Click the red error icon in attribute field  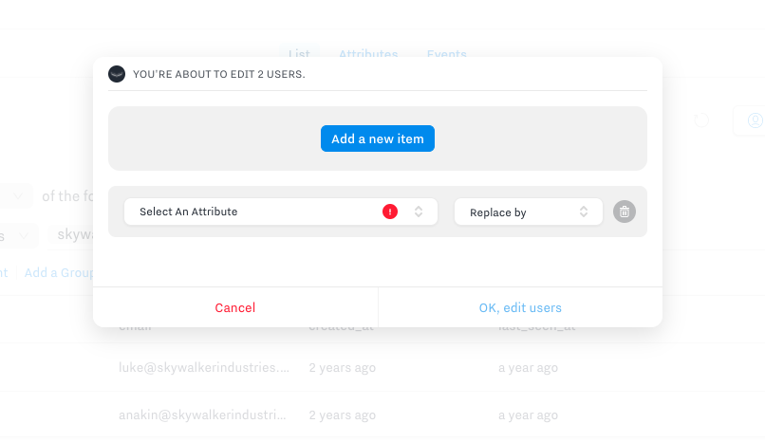[x=390, y=212]
